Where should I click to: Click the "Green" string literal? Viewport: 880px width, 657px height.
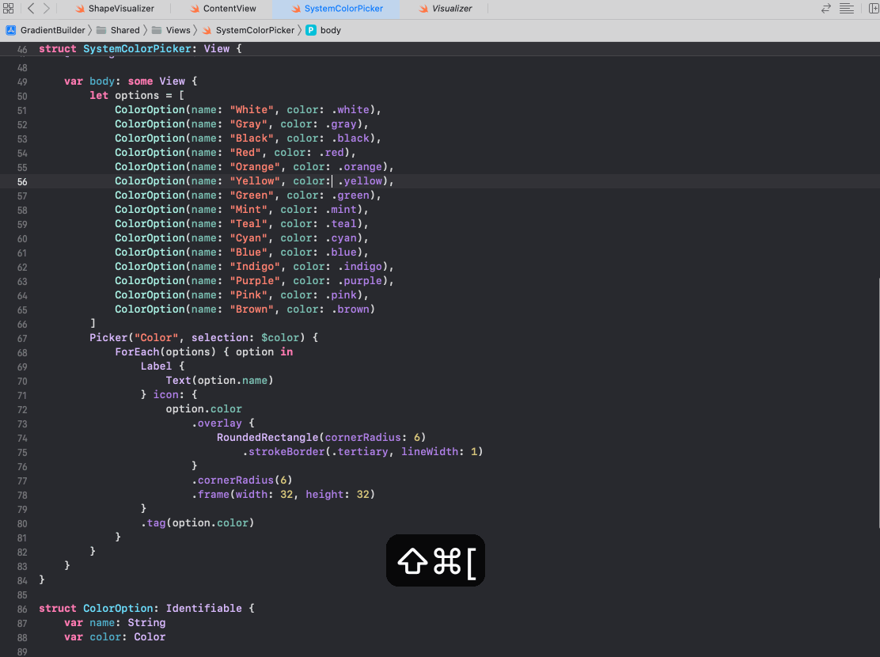252,195
